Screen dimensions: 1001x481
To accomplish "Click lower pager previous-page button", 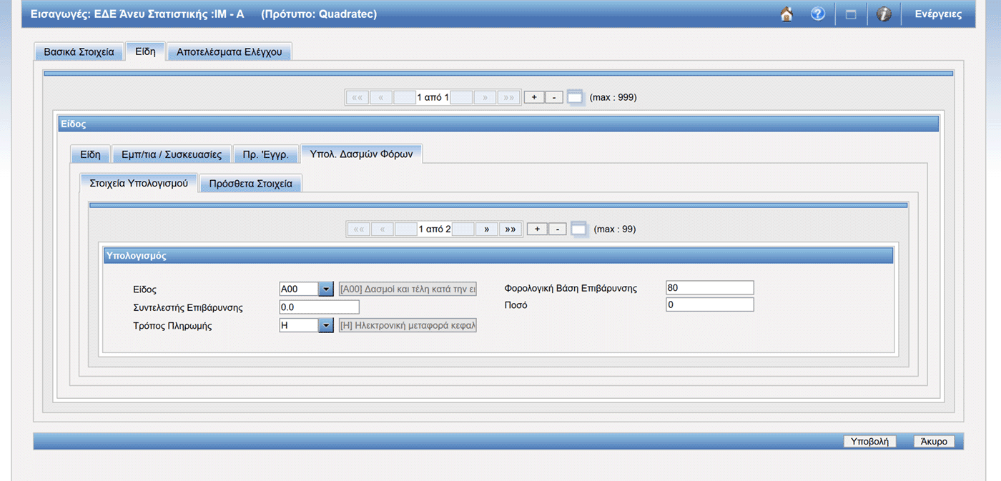I will click(x=383, y=229).
